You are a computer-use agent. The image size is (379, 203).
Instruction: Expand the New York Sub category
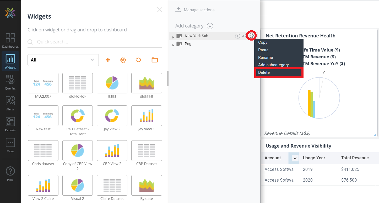pos(173,37)
